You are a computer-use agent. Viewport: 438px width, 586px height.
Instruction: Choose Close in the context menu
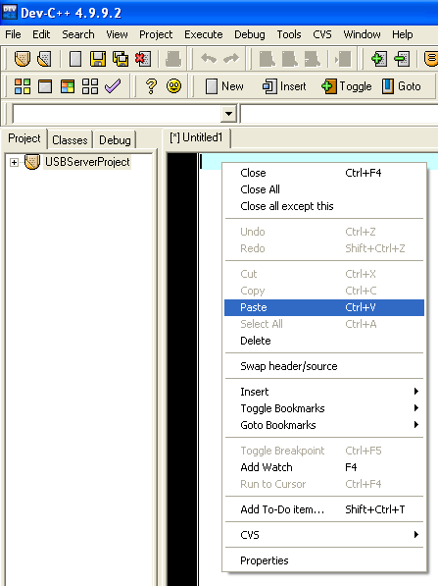point(324,173)
